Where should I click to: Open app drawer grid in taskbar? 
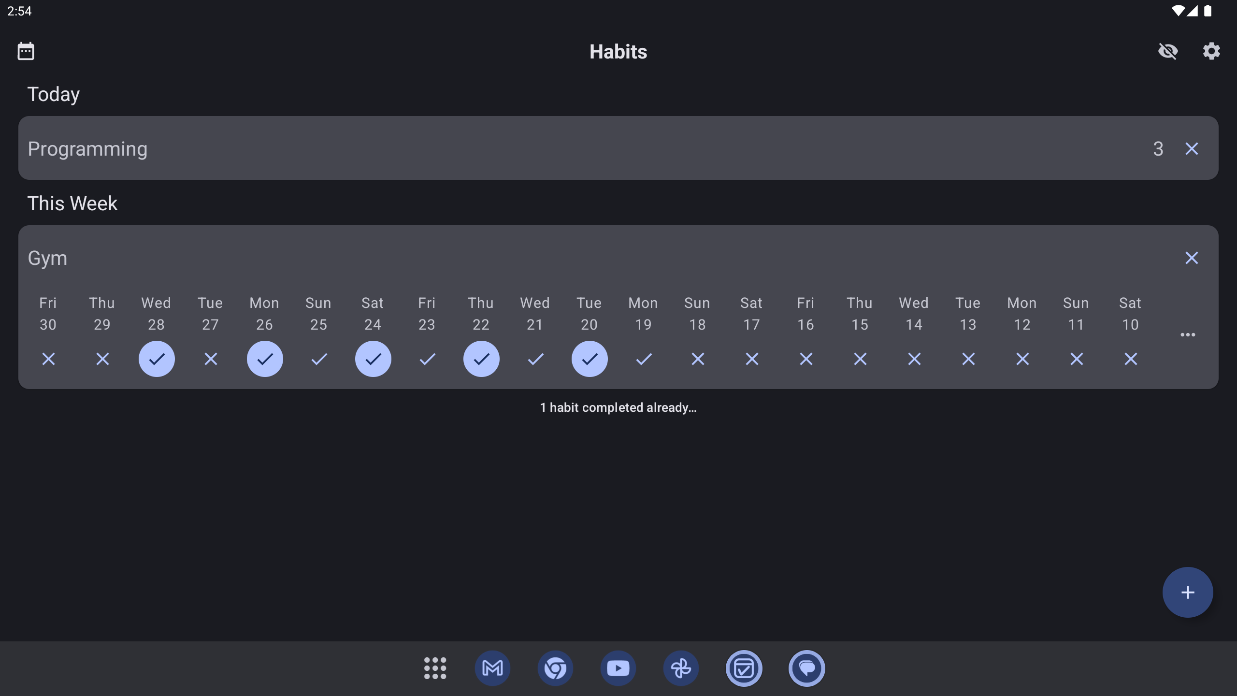(x=435, y=668)
